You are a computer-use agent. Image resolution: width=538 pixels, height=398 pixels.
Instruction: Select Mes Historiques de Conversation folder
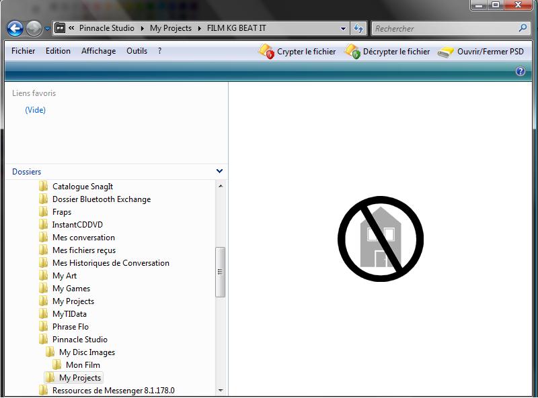coord(111,263)
